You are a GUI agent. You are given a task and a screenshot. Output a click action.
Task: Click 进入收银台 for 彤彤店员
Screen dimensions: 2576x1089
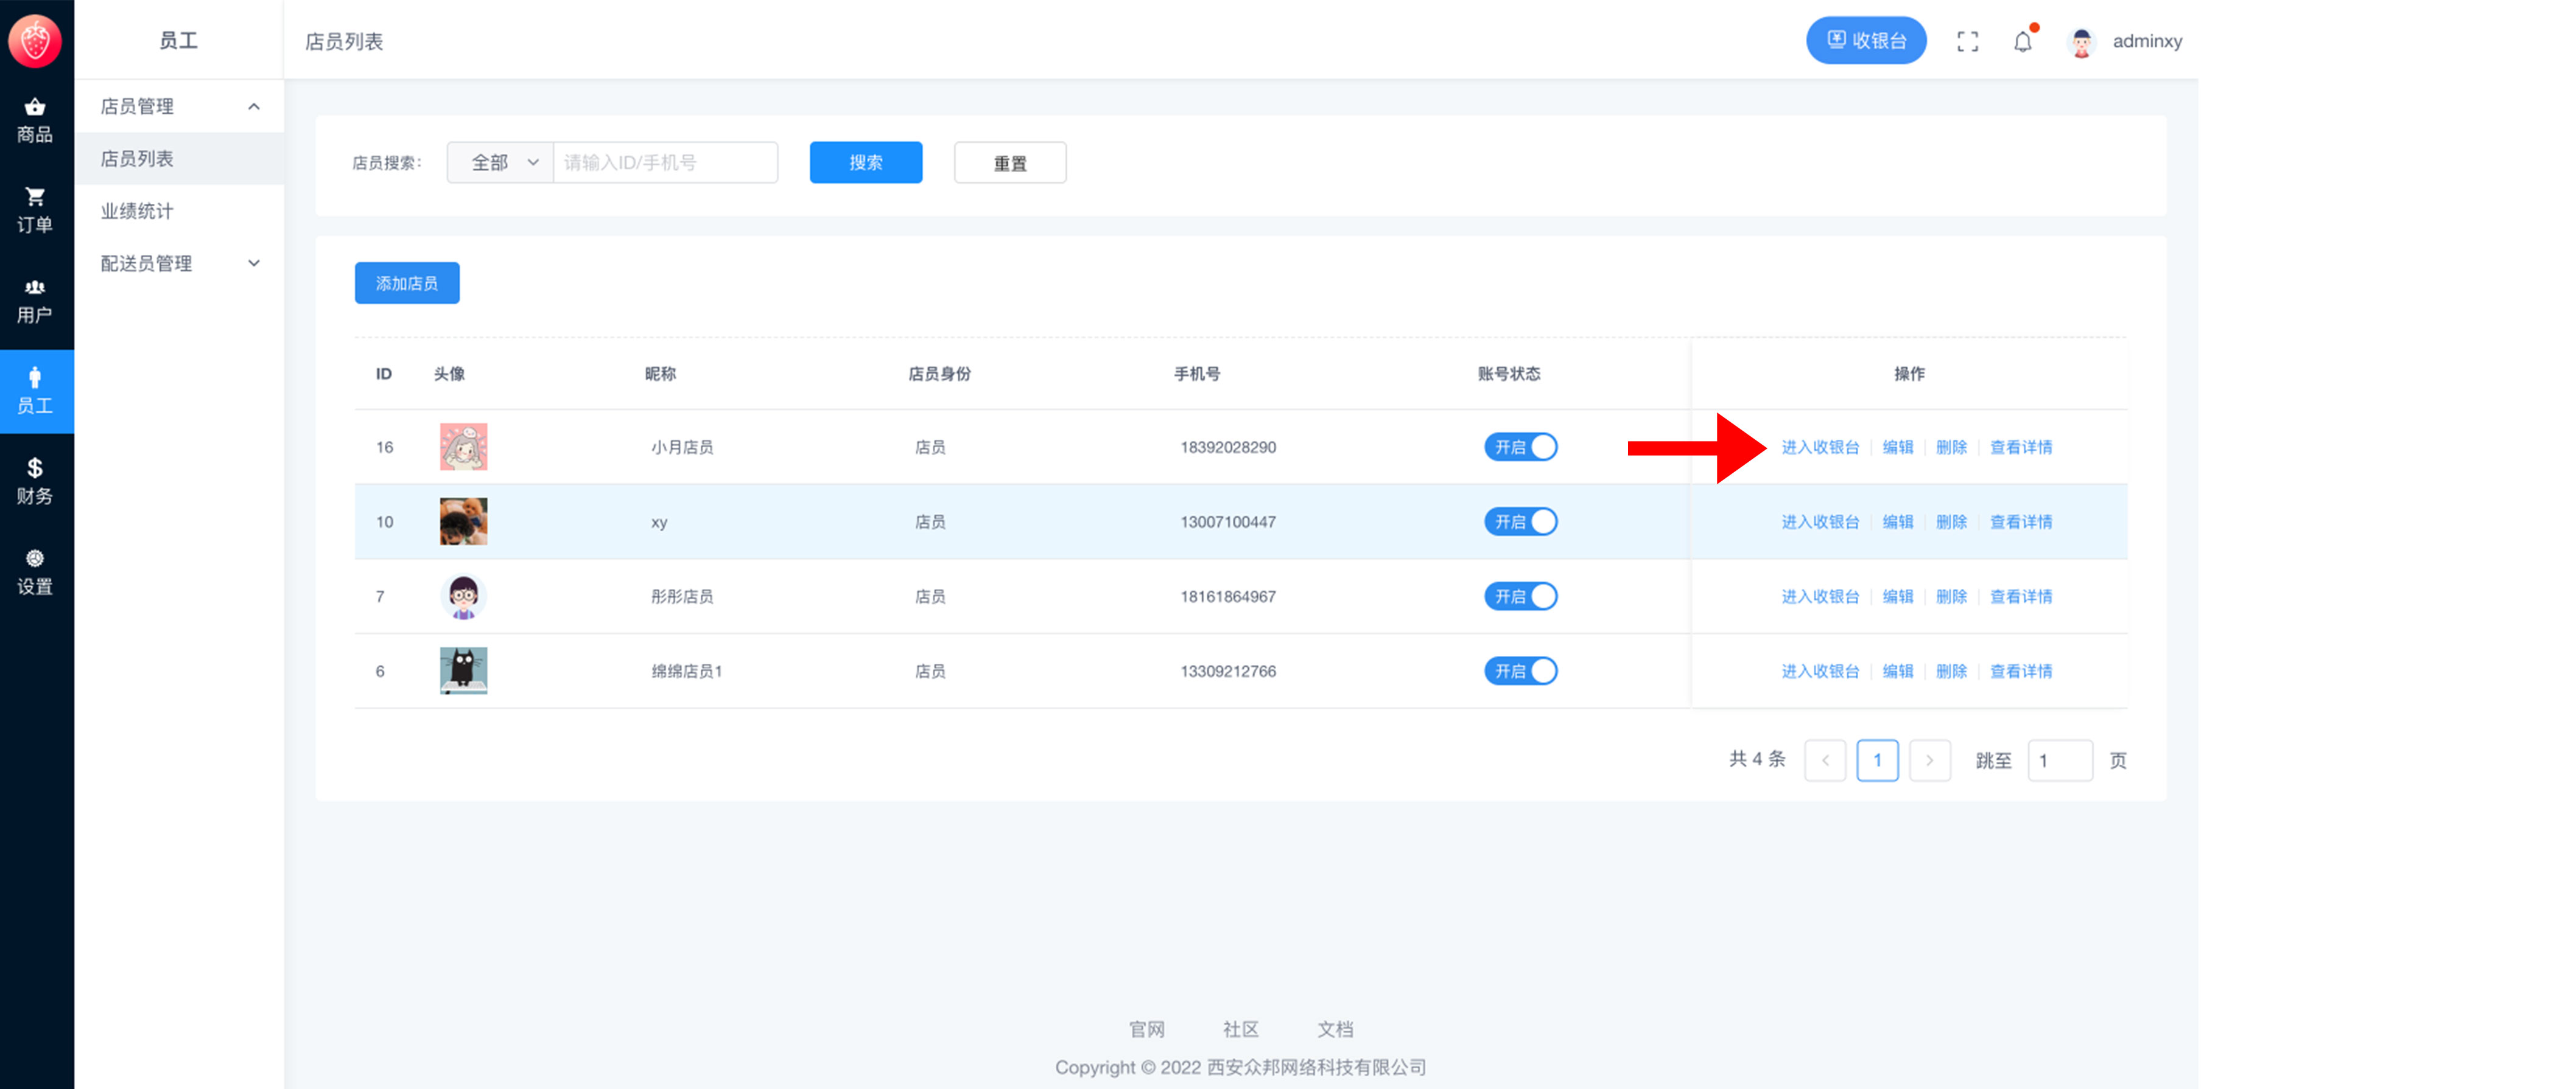point(1820,596)
